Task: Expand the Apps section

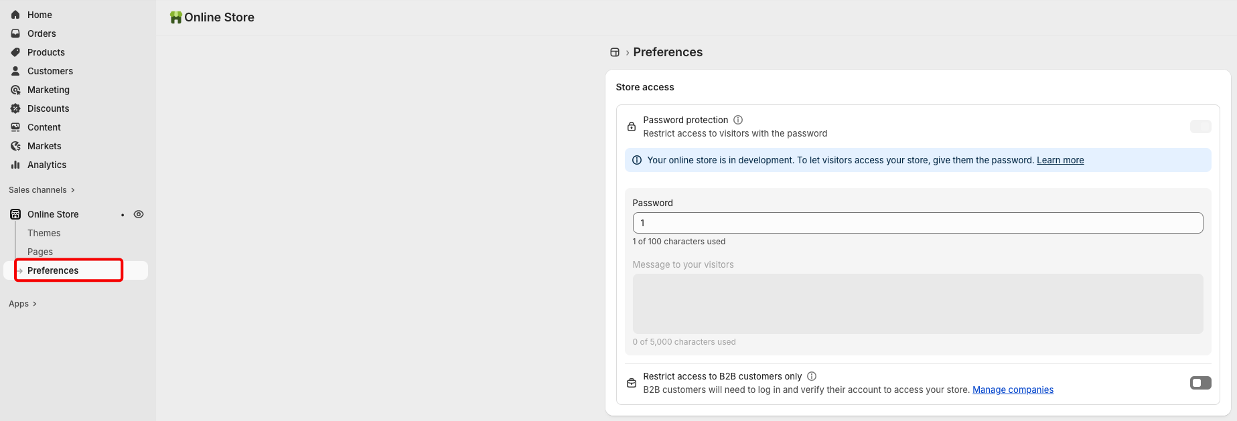Action: [x=23, y=304]
